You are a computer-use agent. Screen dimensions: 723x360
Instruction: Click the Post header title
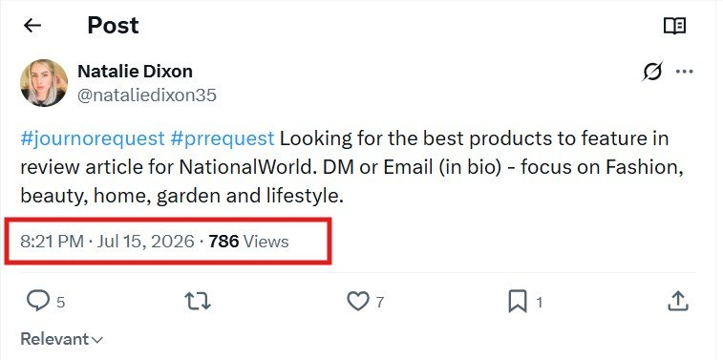click(x=113, y=25)
